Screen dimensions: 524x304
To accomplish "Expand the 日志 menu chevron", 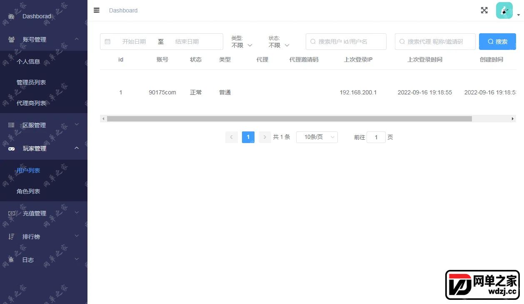I will tap(77, 259).
